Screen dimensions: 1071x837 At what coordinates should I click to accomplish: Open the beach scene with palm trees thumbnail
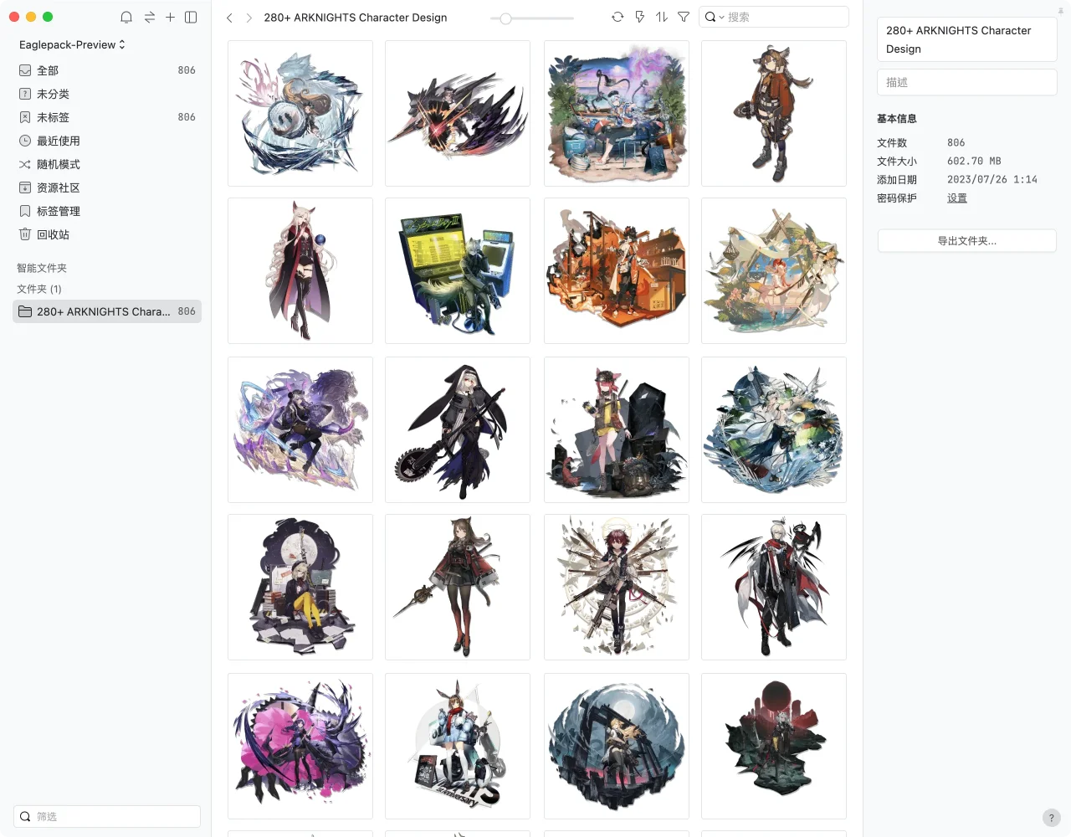(x=617, y=114)
